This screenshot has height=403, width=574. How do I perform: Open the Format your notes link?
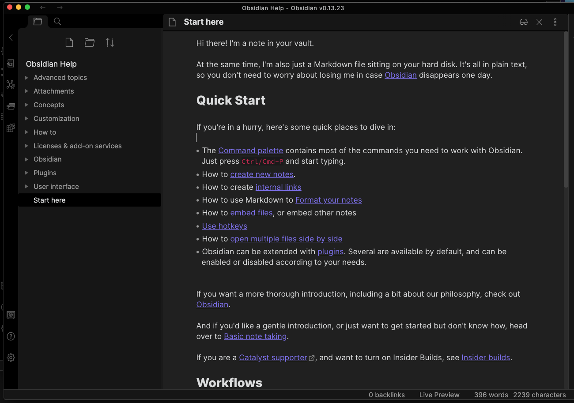tap(329, 200)
